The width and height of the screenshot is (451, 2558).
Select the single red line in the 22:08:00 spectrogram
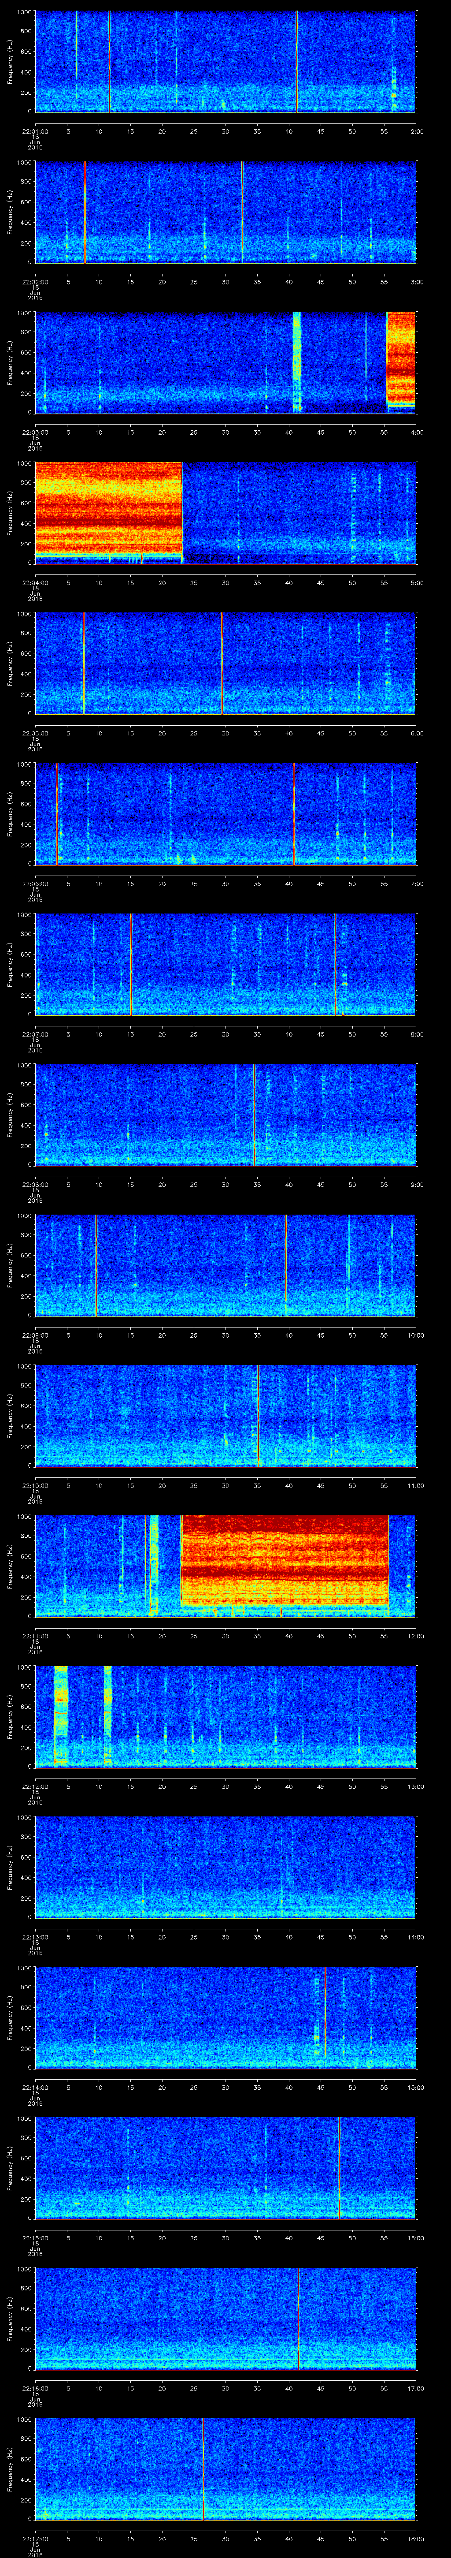click(x=255, y=1113)
